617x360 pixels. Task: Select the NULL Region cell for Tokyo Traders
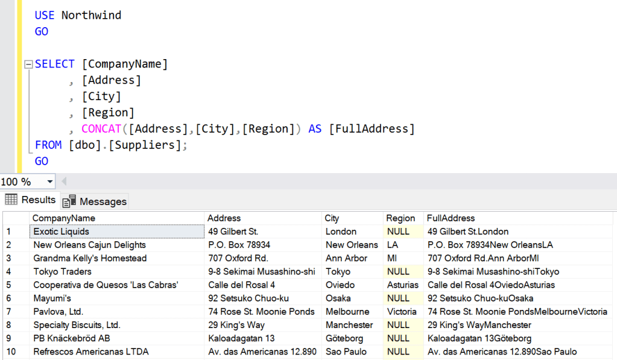[398, 271]
